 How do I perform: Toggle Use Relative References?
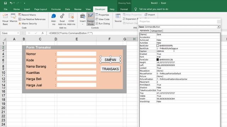point(32,19)
